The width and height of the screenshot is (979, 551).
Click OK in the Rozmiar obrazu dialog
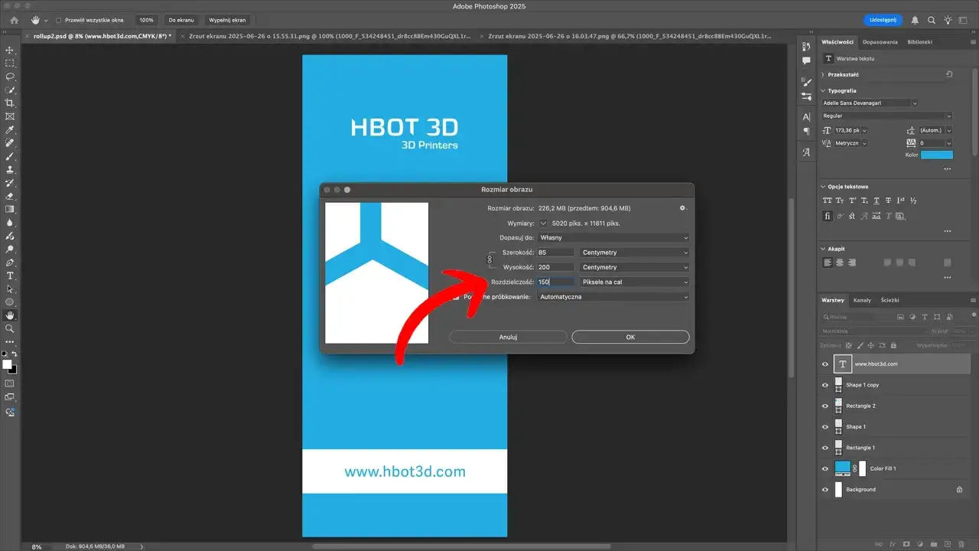[630, 337]
